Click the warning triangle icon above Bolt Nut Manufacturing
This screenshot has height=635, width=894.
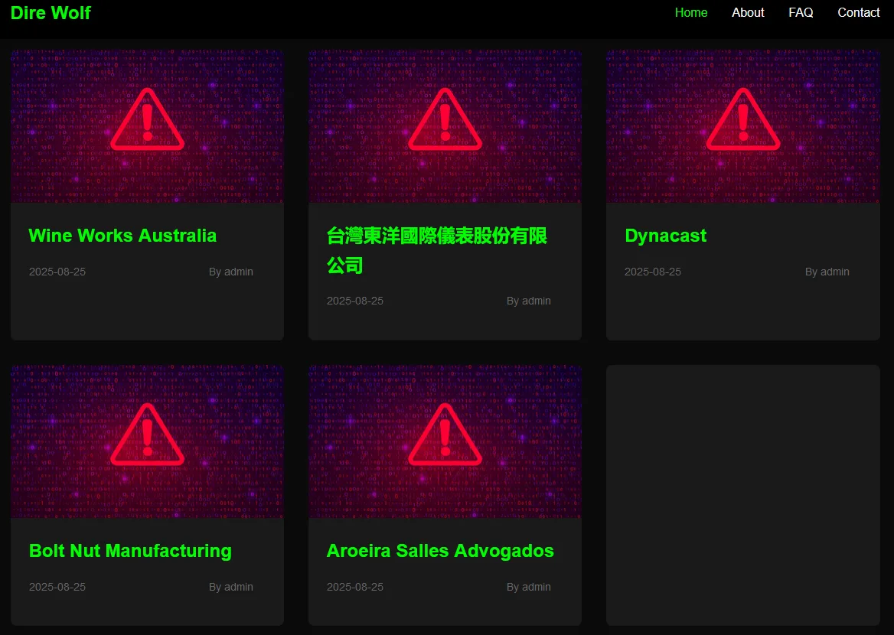click(147, 435)
